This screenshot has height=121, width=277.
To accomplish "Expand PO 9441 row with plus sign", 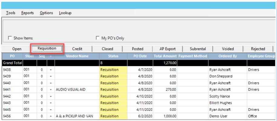I will [51, 90].
